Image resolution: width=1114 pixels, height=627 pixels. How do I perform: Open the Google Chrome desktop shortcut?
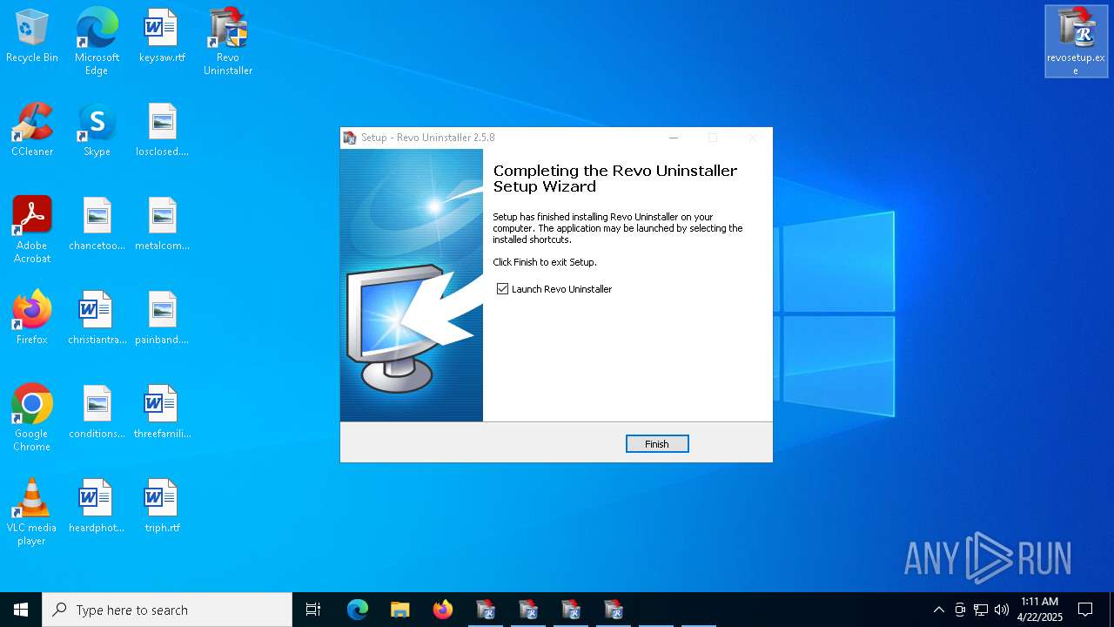32,418
